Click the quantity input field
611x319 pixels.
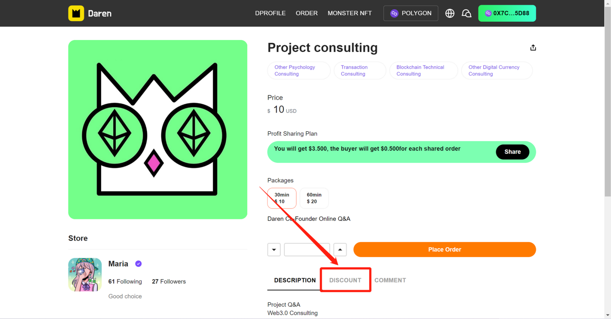coord(307,250)
